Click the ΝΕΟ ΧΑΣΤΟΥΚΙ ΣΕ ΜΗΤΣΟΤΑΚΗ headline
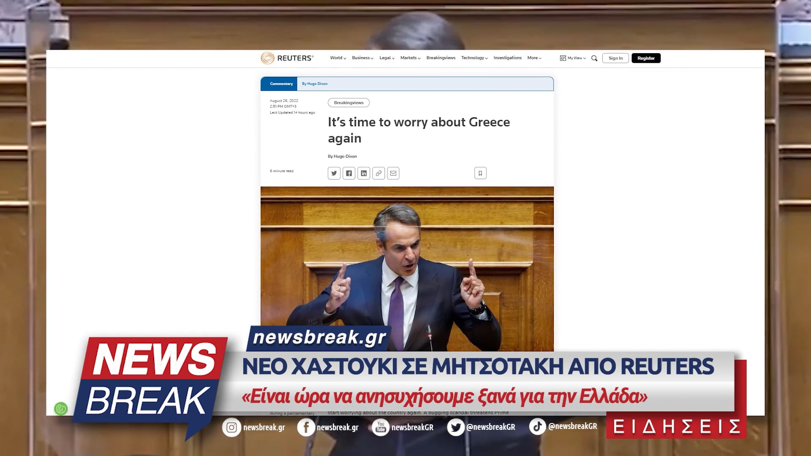Viewport: 811px width, 456px height. (478, 366)
